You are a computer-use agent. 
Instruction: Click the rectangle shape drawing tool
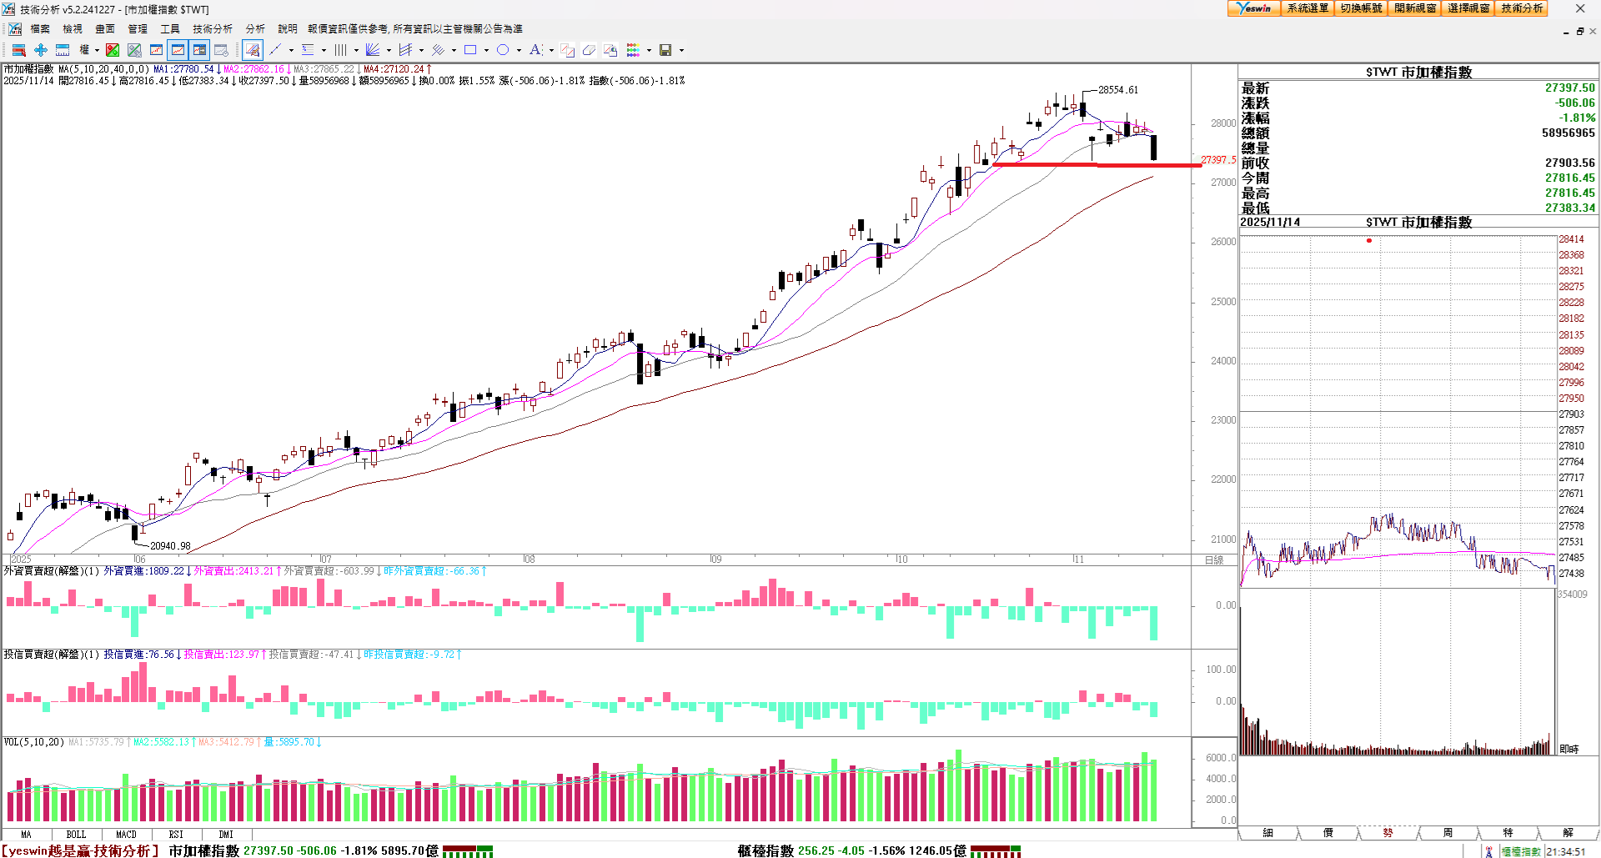point(470,50)
